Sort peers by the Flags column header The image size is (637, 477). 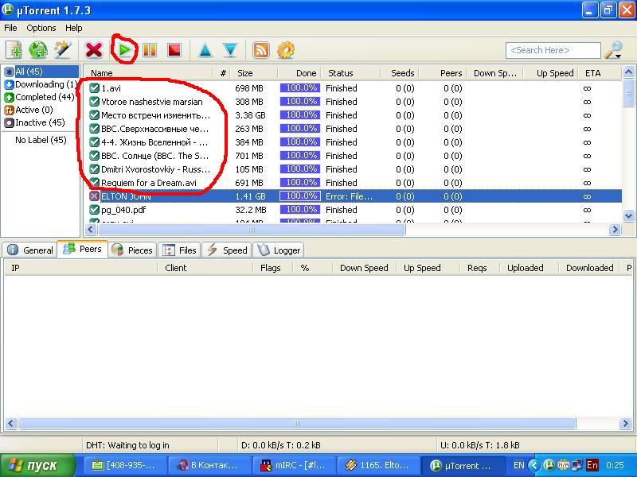[273, 268]
